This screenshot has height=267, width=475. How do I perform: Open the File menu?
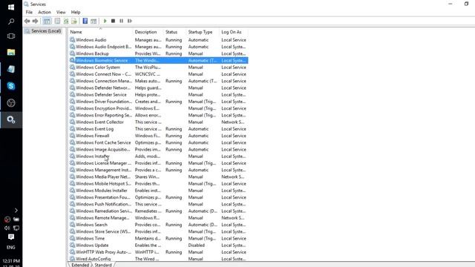29,12
